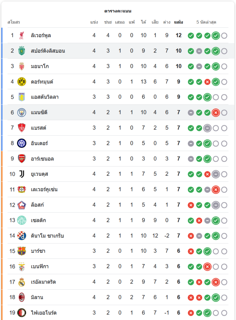Click the AC Milan crest icon
236x320 pixels.
pyautogui.click(x=21, y=297)
